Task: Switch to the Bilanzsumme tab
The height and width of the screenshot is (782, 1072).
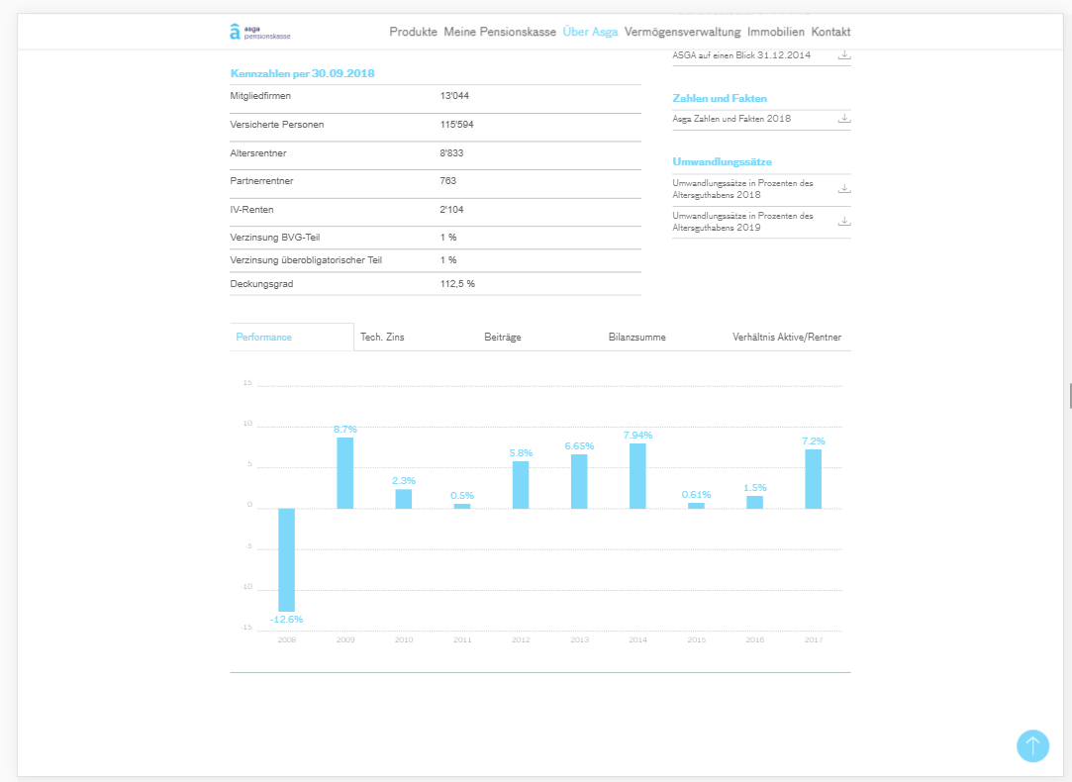Action: (636, 338)
